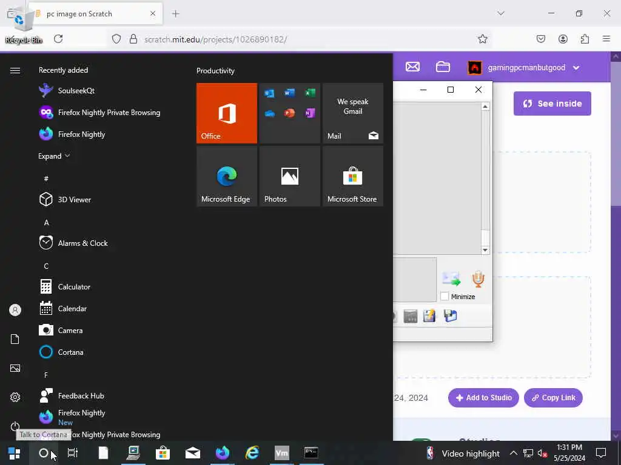Open Settings gear in Start sidebar
621x465 pixels.
15,397
